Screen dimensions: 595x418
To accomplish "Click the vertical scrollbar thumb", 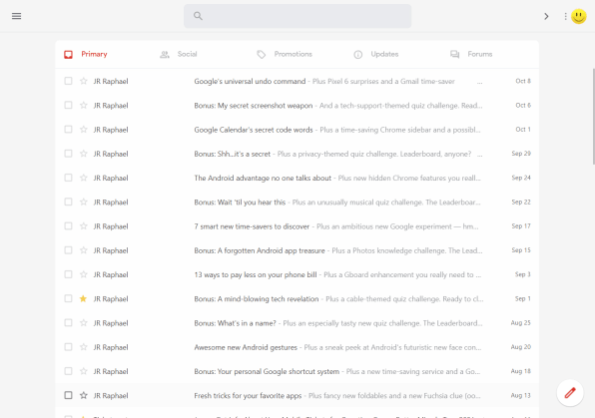I will pyautogui.click(x=593, y=117).
